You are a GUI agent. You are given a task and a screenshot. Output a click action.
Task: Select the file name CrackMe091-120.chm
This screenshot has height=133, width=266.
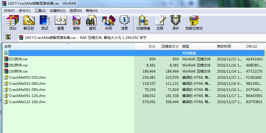click(27, 96)
